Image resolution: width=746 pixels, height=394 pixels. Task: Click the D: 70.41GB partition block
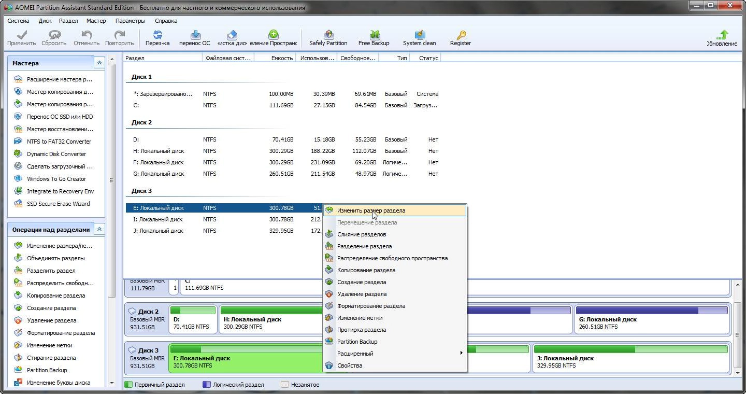pyautogui.click(x=193, y=319)
